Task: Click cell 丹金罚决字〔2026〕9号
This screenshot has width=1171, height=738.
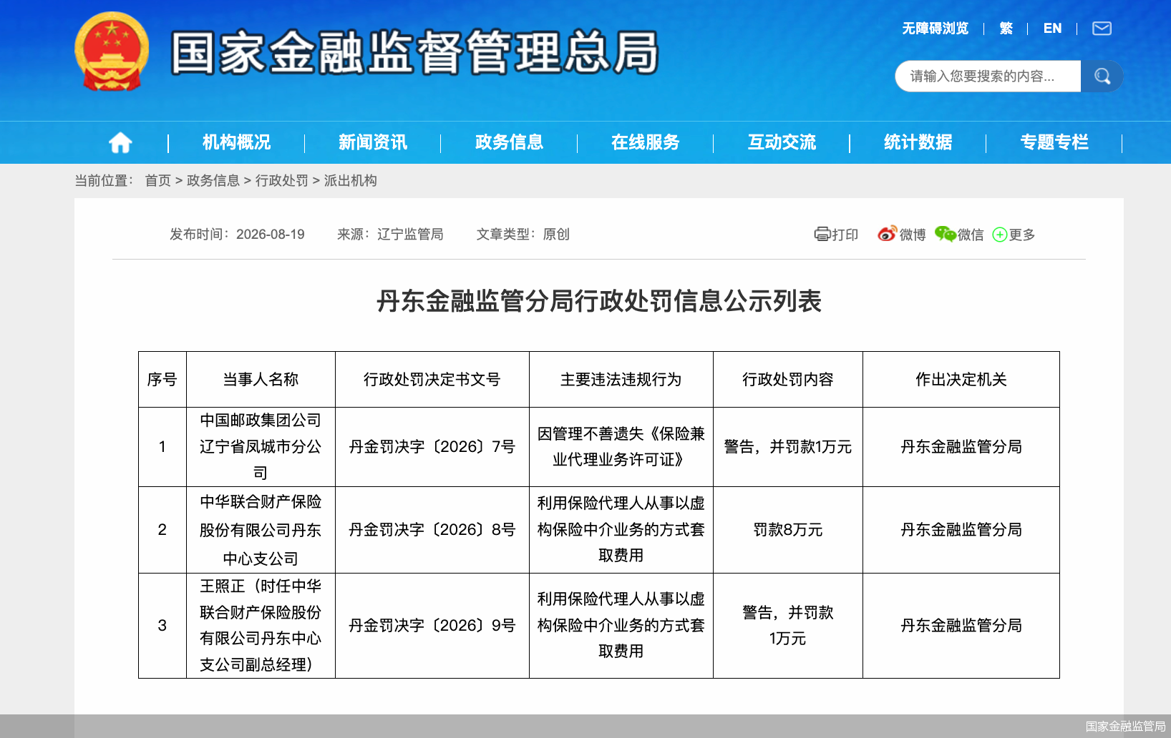Action: pos(432,626)
